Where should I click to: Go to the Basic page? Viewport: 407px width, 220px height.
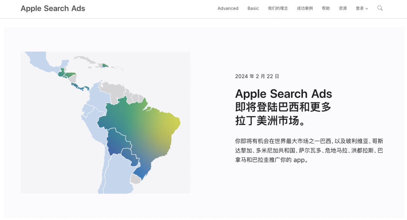click(x=253, y=8)
